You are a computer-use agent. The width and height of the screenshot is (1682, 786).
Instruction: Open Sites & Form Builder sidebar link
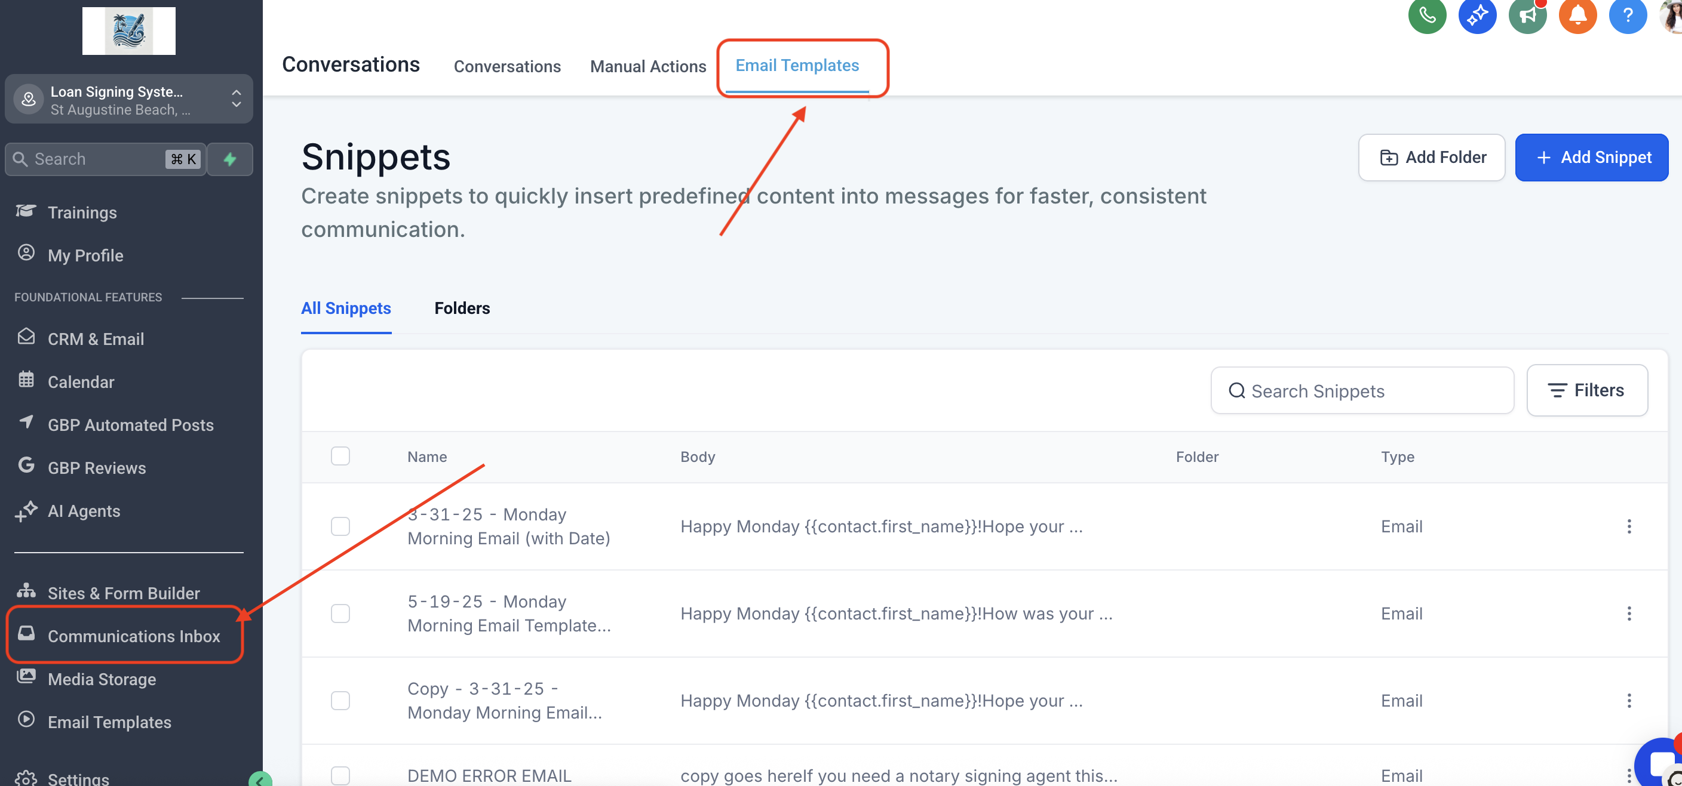124,593
